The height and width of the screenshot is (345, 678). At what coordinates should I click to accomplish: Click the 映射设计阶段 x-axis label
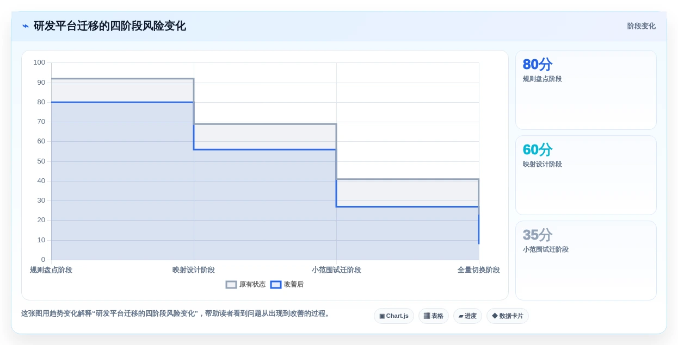(x=194, y=270)
